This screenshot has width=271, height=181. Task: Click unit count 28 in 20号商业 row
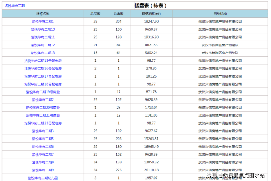(x=119, y=108)
